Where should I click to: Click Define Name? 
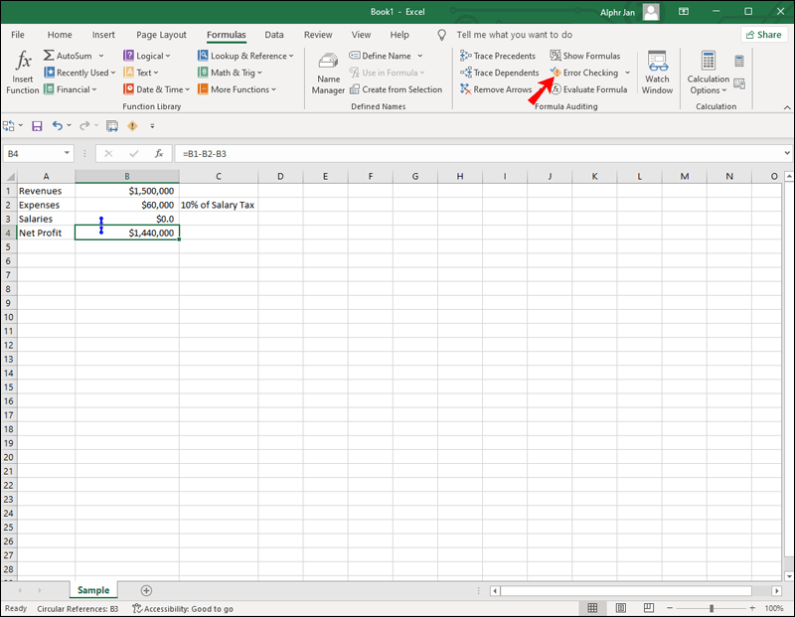[381, 56]
